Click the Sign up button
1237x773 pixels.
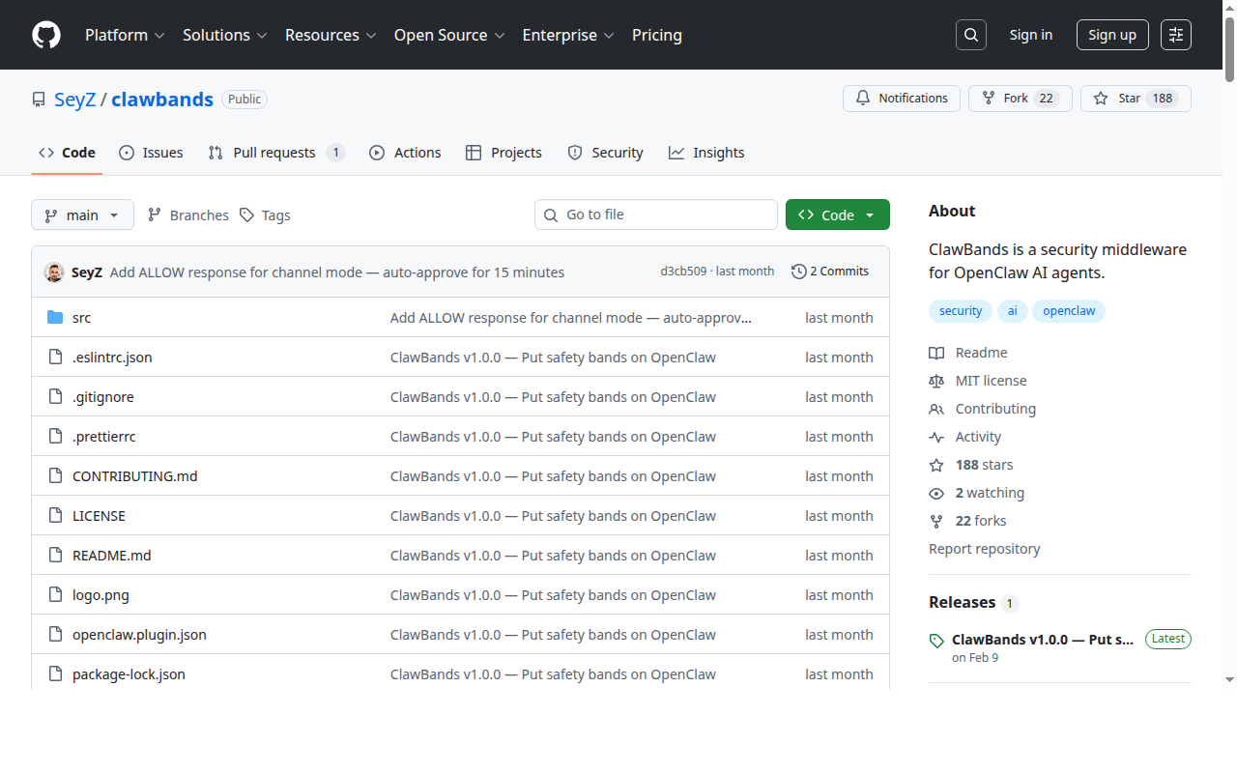(x=1112, y=35)
